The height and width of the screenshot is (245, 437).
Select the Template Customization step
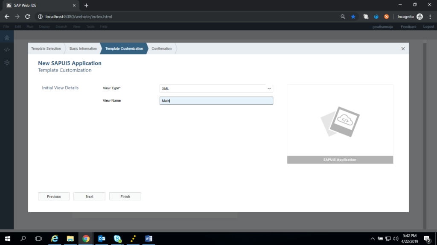tap(124, 48)
